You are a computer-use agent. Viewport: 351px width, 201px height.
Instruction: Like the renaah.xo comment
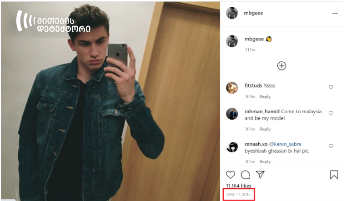(x=331, y=146)
